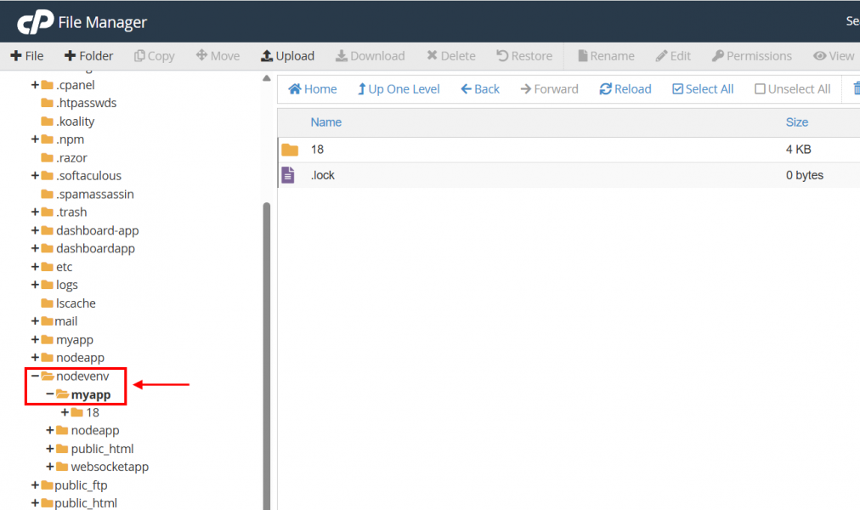Image resolution: width=860 pixels, height=510 pixels.
Task: Expand the etc tree folder
Action: 35,267
